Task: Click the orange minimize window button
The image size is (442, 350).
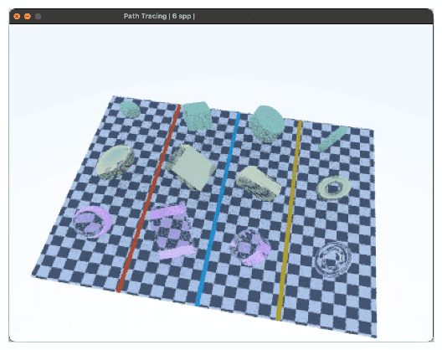Action: [28, 17]
